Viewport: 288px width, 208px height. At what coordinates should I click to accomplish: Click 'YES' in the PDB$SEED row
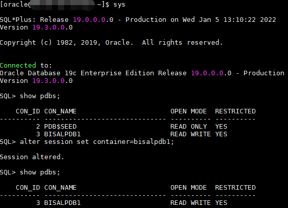click(221, 127)
